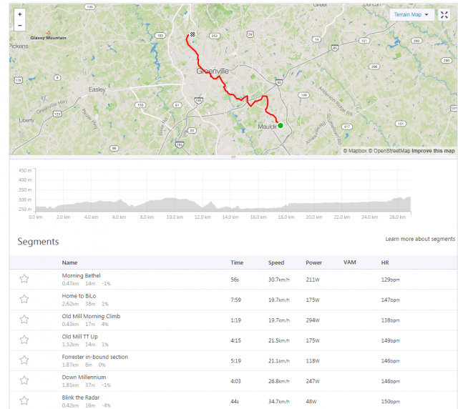Star the Forrester in-bound section segment
458x409 pixels.
click(x=24, y=359)
